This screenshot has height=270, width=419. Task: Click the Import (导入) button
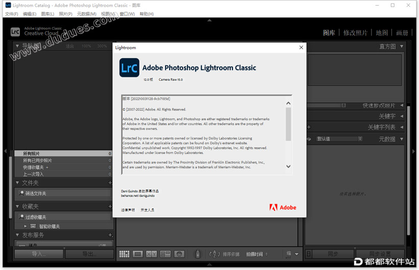pos(39,254)
